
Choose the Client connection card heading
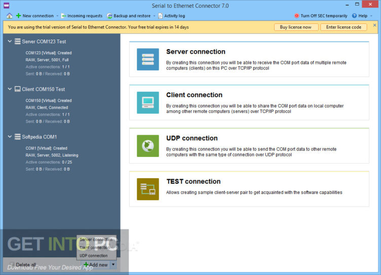[194, 95]
